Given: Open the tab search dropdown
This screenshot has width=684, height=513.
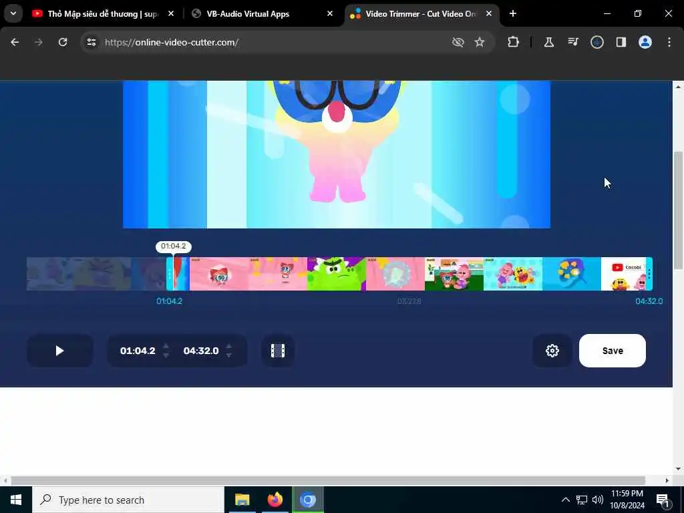Looking at the screenshot, I should coord(13,14).
